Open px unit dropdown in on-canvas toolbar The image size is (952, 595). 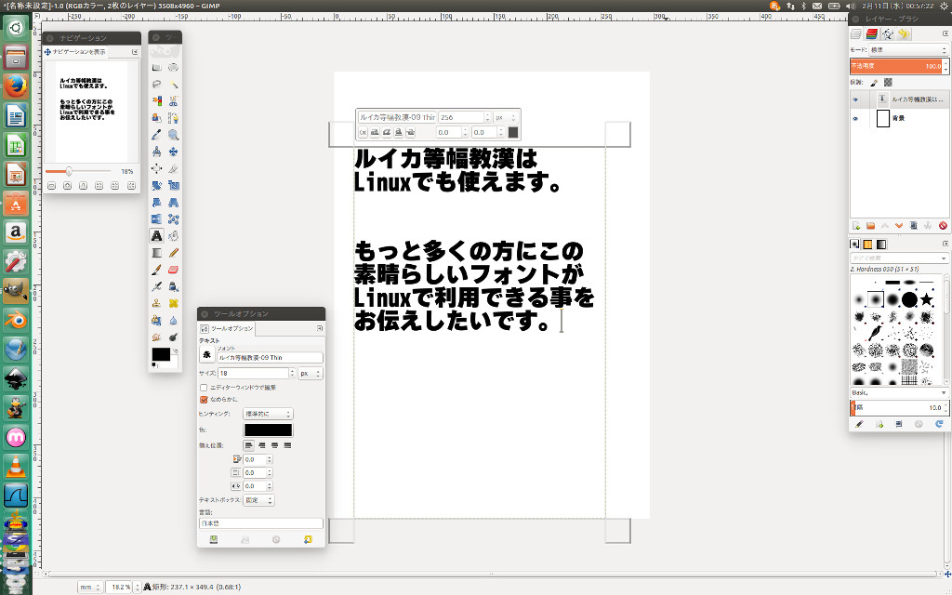coord(506,117)
